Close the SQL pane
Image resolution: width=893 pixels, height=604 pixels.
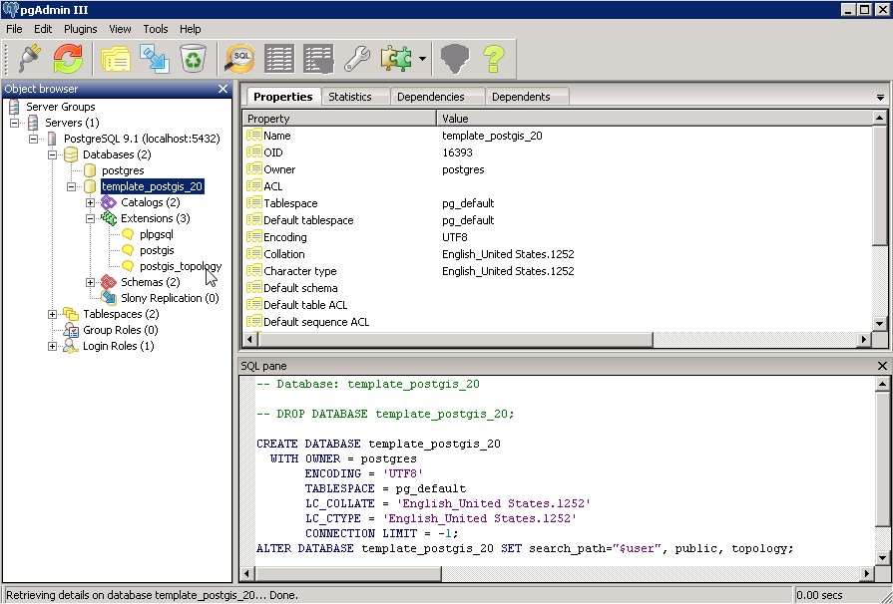(x=882, y=366)
